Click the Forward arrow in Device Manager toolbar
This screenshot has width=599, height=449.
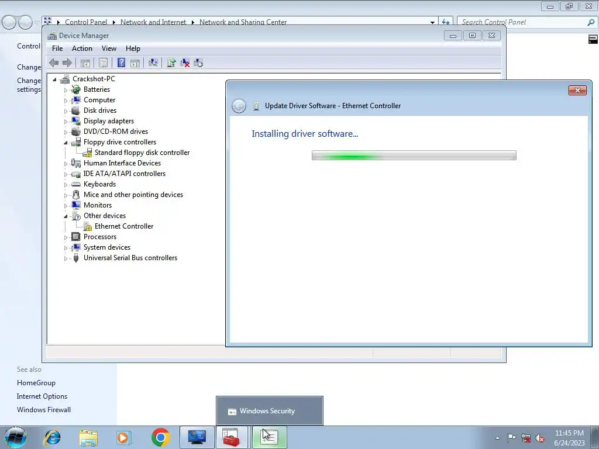(x=67, y=63)
